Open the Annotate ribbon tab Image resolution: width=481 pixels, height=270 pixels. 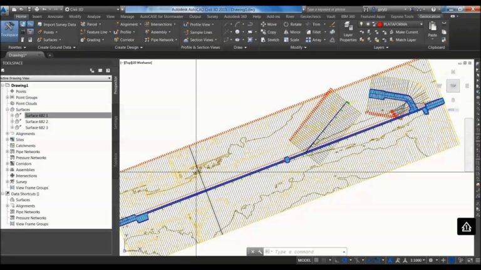coord(55,16)
